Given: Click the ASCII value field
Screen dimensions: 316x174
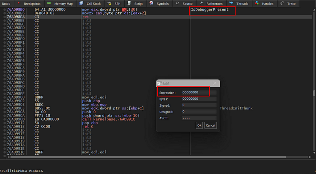Looking at the screenshot, I should (x=199, y=118).
